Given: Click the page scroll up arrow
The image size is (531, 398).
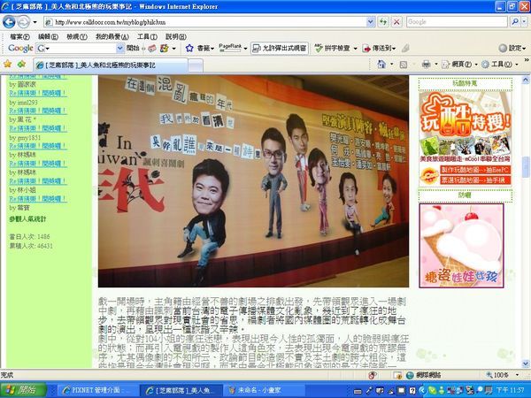Looking at the screenshot, I should 525,80.
